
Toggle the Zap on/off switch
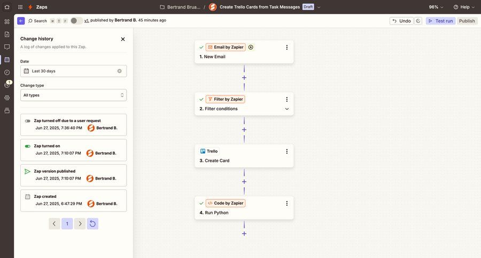click(76, 20)
